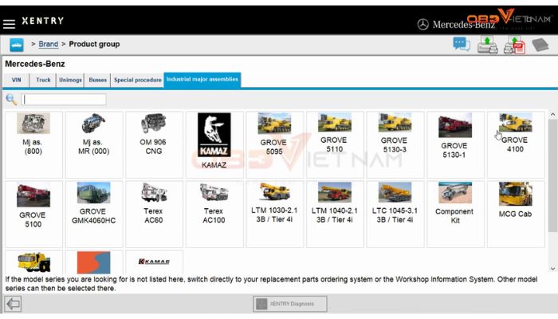This screenshot has height=319, width=558.
Task: Switch to the VIN tab
Action: tap(17, 80)
